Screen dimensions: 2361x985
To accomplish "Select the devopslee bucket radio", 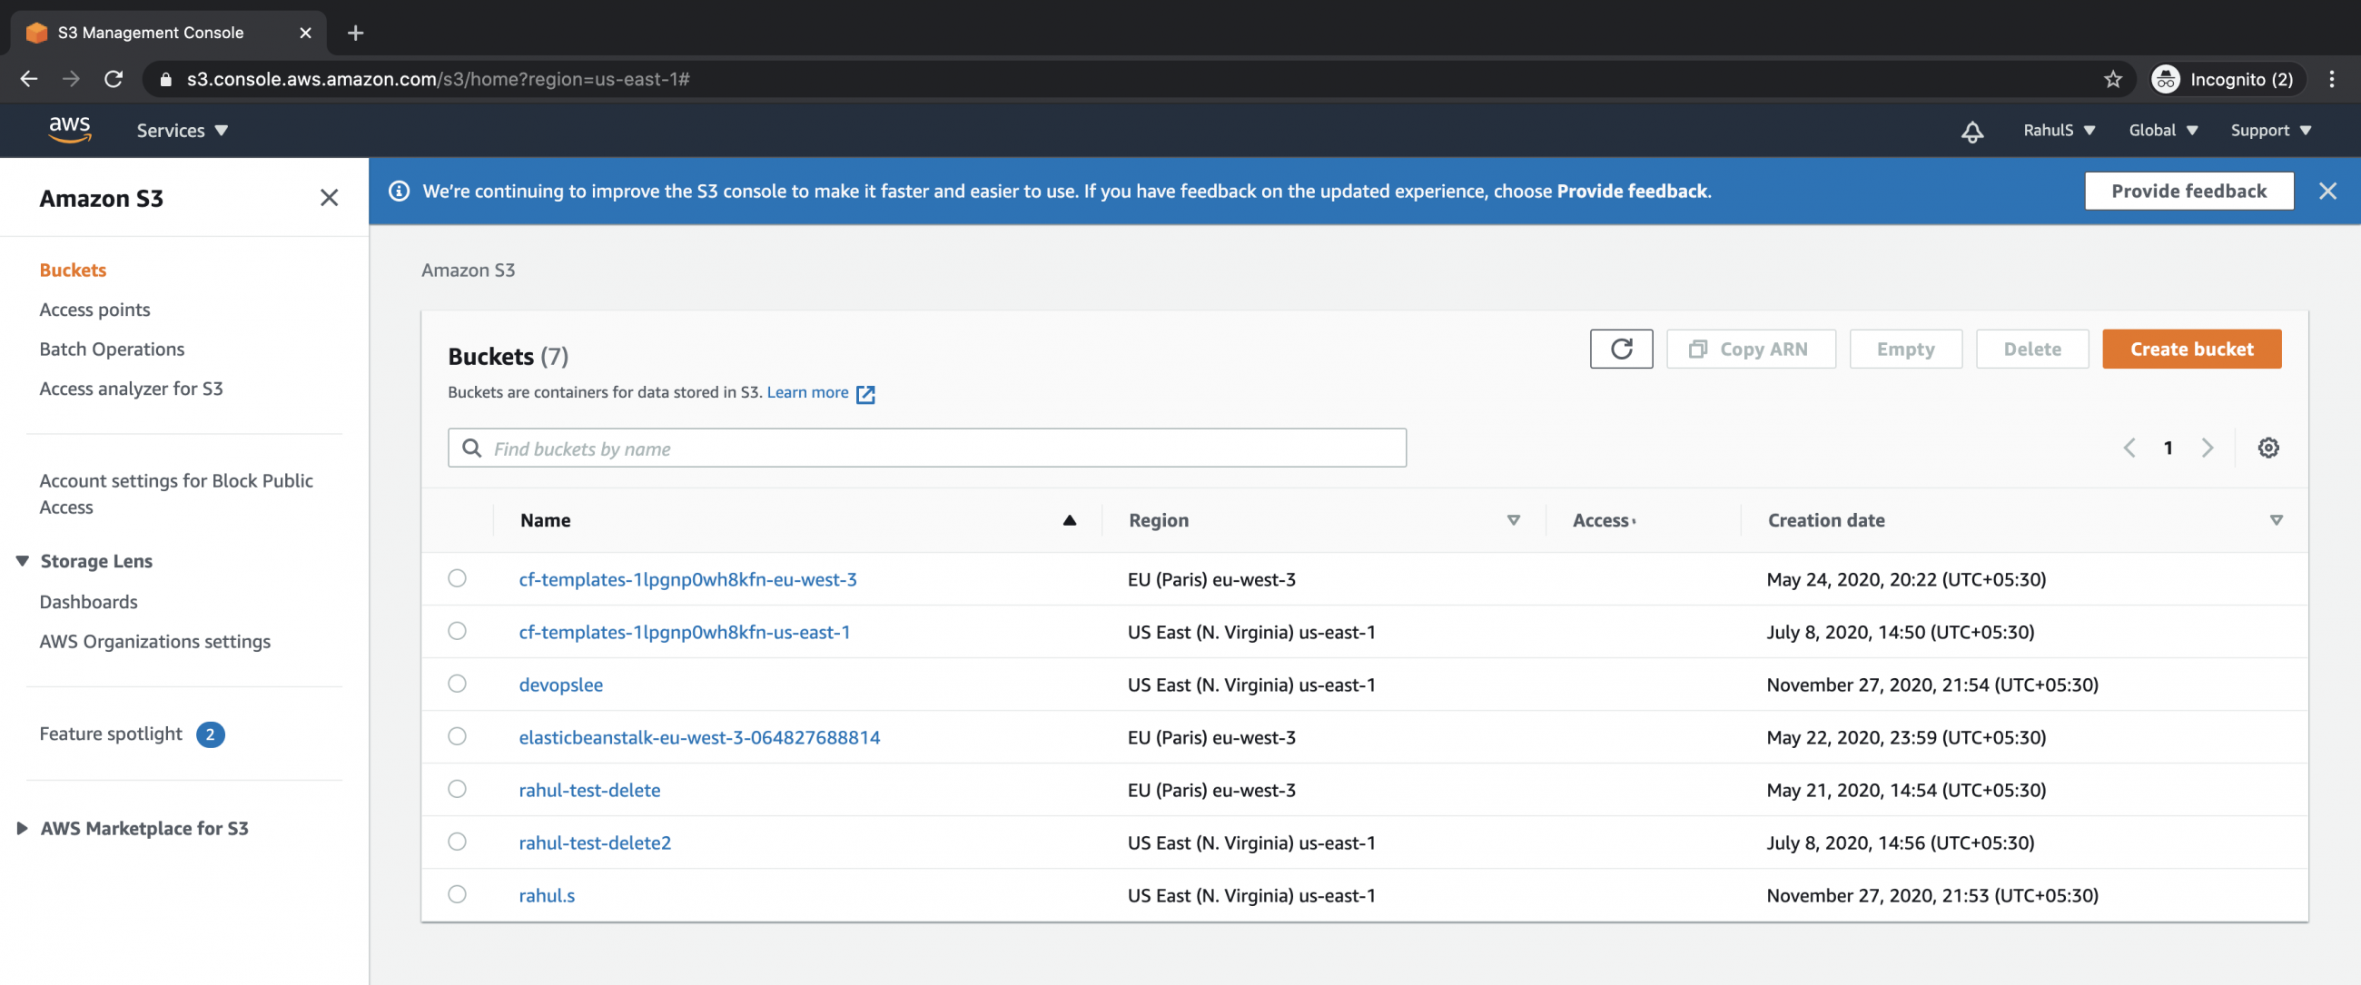I will (x=457, y=684).
